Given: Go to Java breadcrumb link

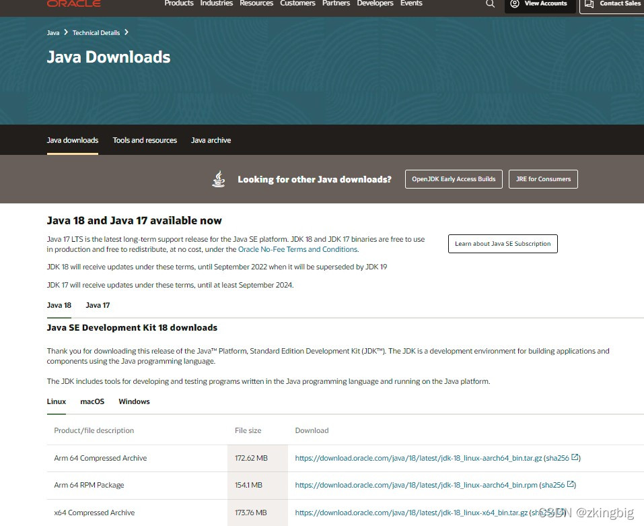Looking at the screenshot, I should pyautogui.click(x=53, y=33).
